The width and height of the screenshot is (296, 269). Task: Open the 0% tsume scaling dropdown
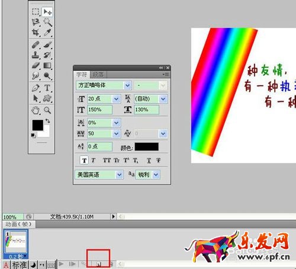coord(117,123)
